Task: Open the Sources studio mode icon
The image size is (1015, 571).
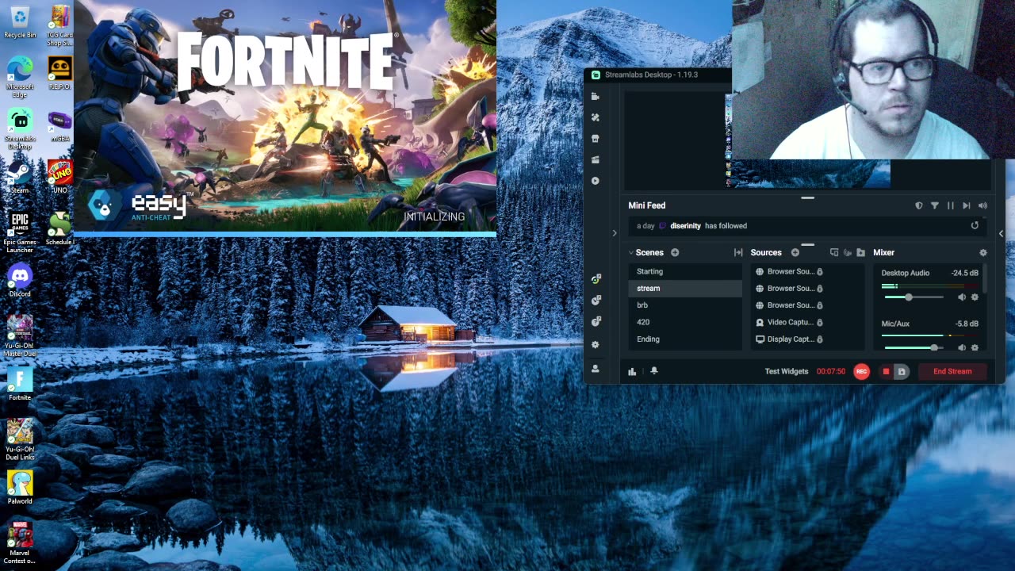Action: (x=834, y=252)
